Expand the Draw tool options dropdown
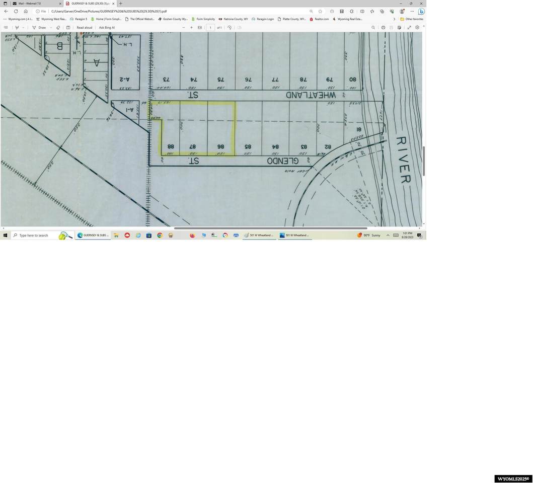Viewport: 533px width, 483px height. click(x=51, y=28)
